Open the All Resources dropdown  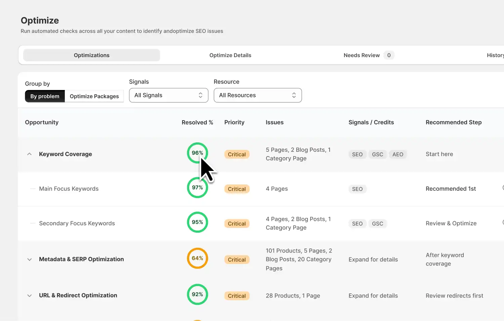[258, 95]
